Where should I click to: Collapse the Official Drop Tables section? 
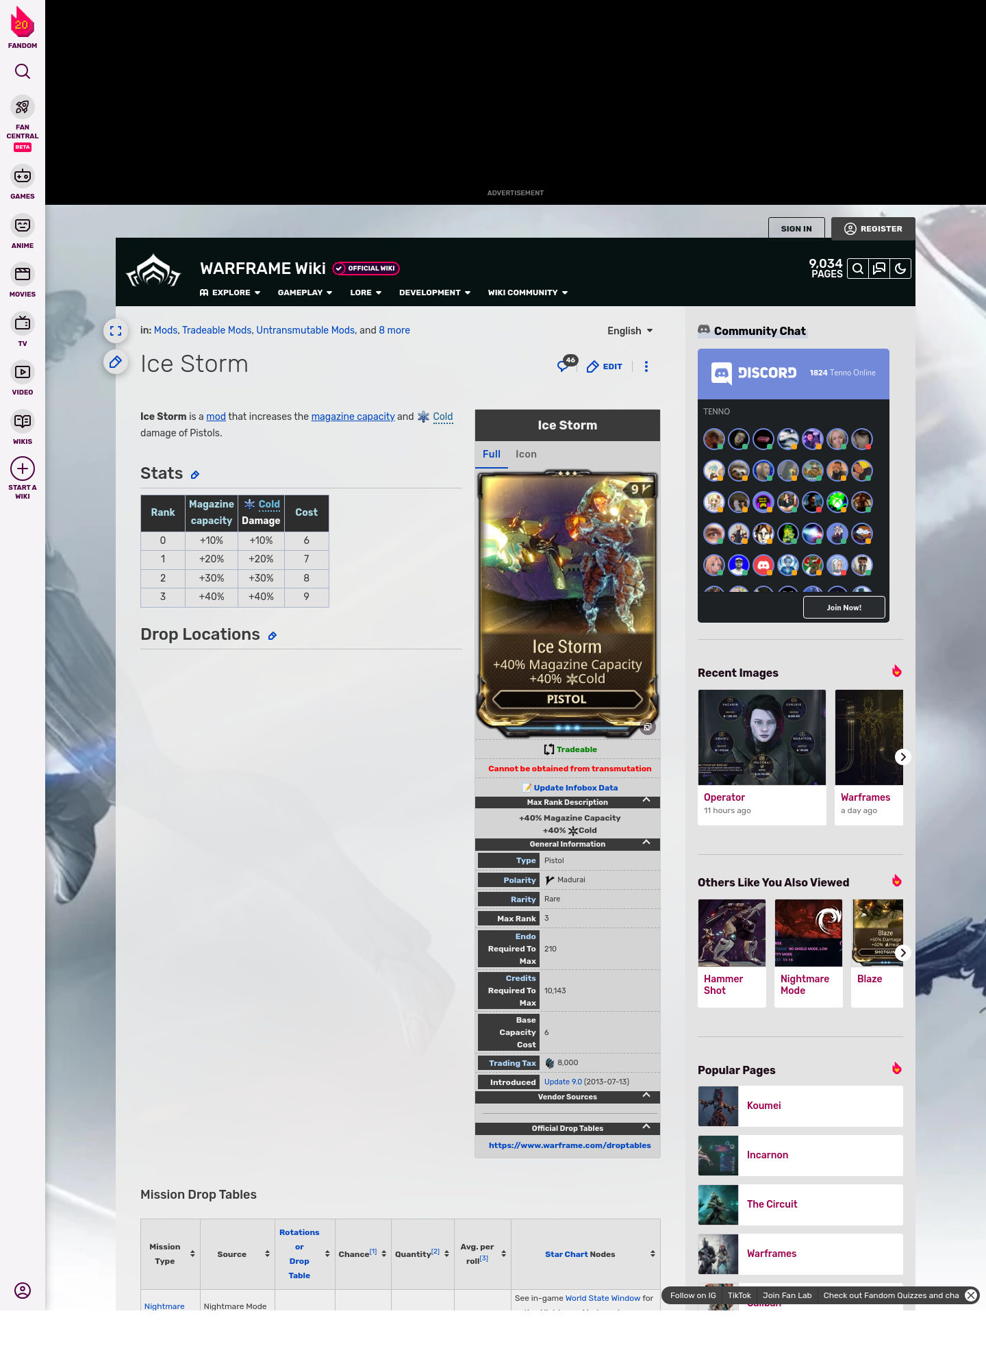click(646, 1127)
